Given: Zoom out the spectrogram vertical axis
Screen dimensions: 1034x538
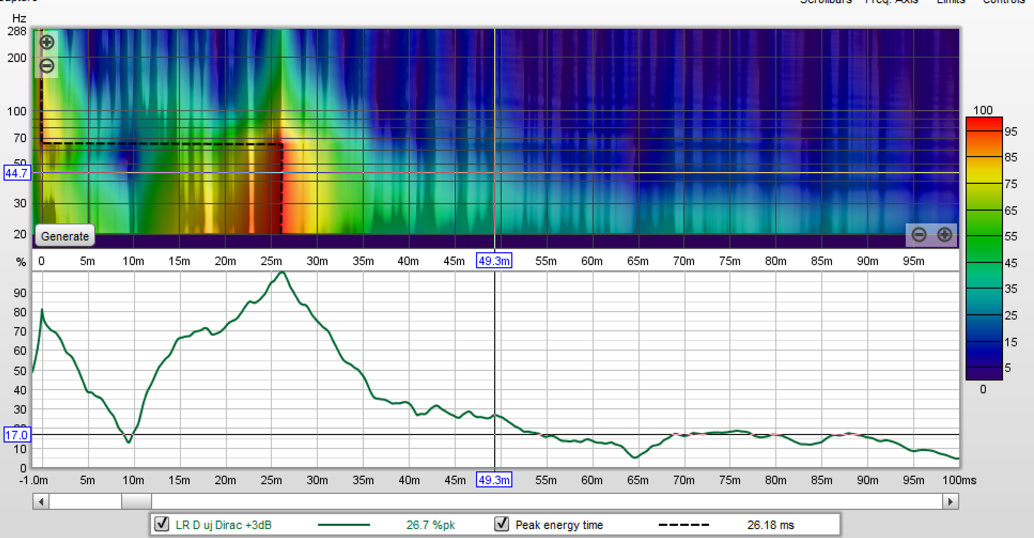Looking at the screenshot, I should coord(47,66).
